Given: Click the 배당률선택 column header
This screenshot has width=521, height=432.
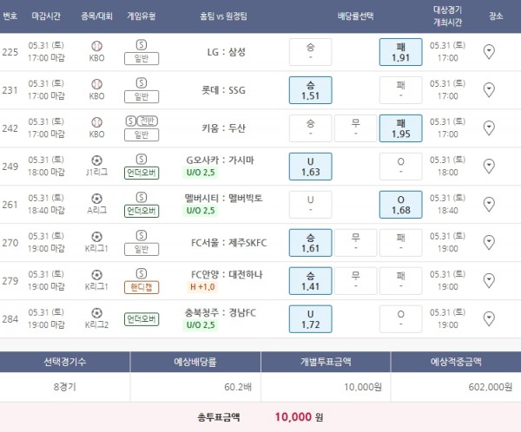Looking at the screenshot, I should point(355,16).
